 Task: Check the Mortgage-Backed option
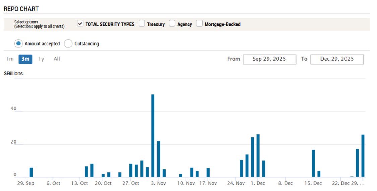(199, 23)
